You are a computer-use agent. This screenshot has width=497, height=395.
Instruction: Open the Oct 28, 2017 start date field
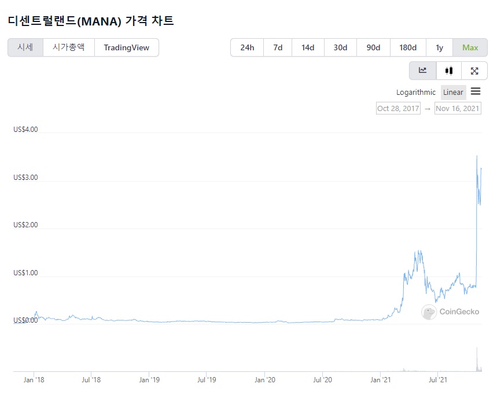pos(397,108)
